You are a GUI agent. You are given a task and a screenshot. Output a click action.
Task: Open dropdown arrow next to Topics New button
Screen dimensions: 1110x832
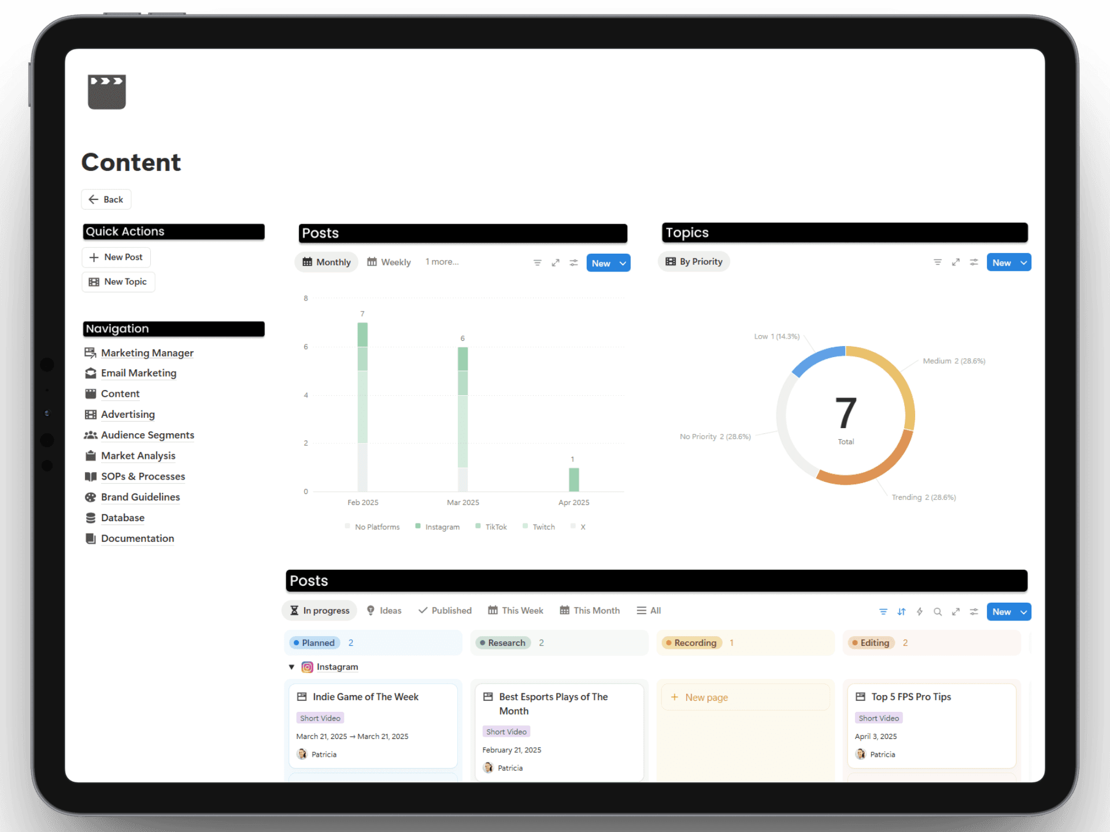coord(1024,262)
